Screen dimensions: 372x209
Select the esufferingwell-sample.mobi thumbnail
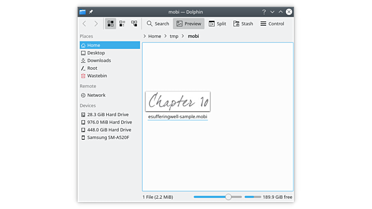coord(178,101)
